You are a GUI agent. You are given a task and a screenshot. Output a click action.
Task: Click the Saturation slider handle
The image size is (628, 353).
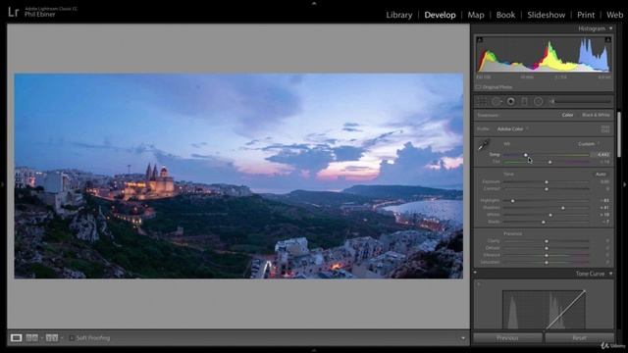pyautogui.click(x=547, y=263)
